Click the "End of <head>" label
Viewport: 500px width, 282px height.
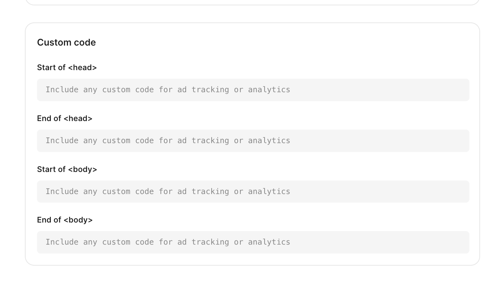click(x=65, y=119)
